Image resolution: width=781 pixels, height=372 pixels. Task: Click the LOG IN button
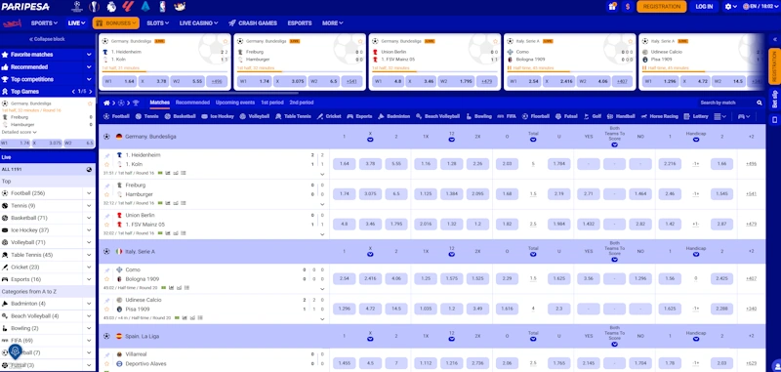click(x=704, y=7)
